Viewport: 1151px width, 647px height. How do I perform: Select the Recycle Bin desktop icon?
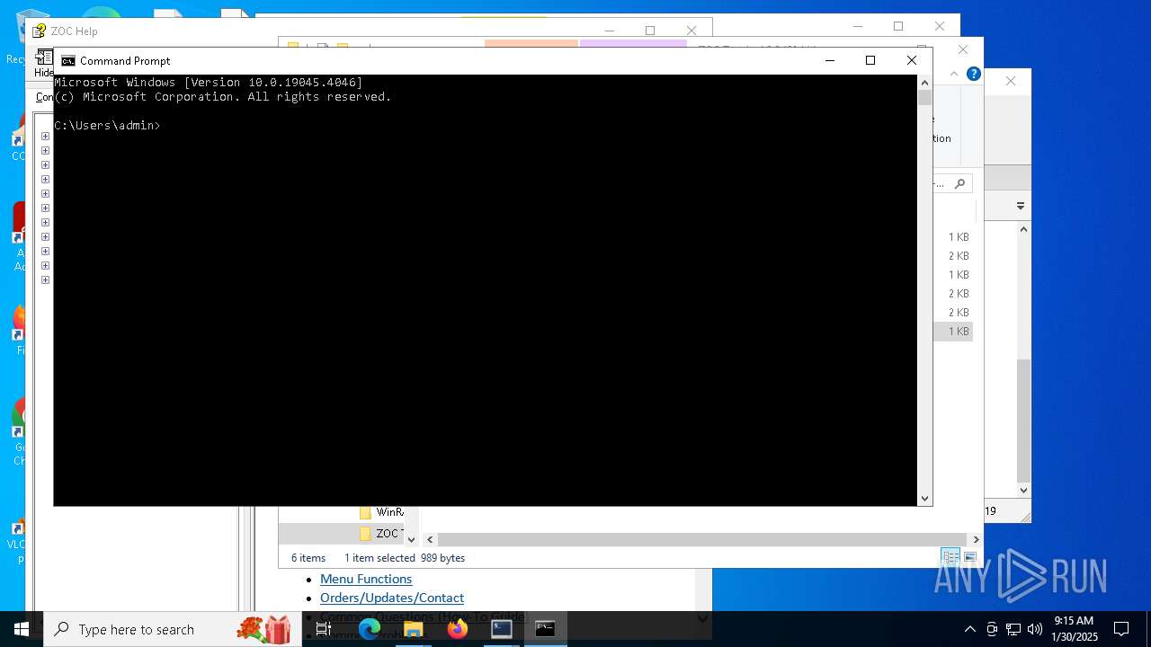coord(17,36)
